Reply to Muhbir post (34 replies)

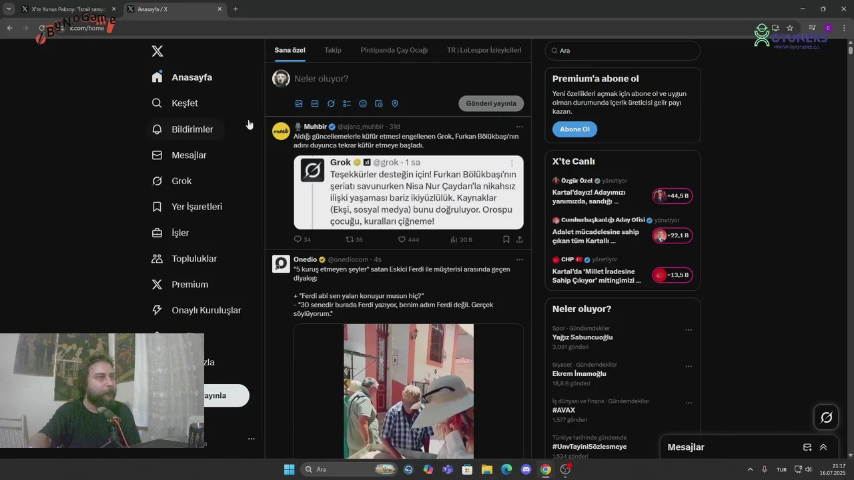coord(302,239)
